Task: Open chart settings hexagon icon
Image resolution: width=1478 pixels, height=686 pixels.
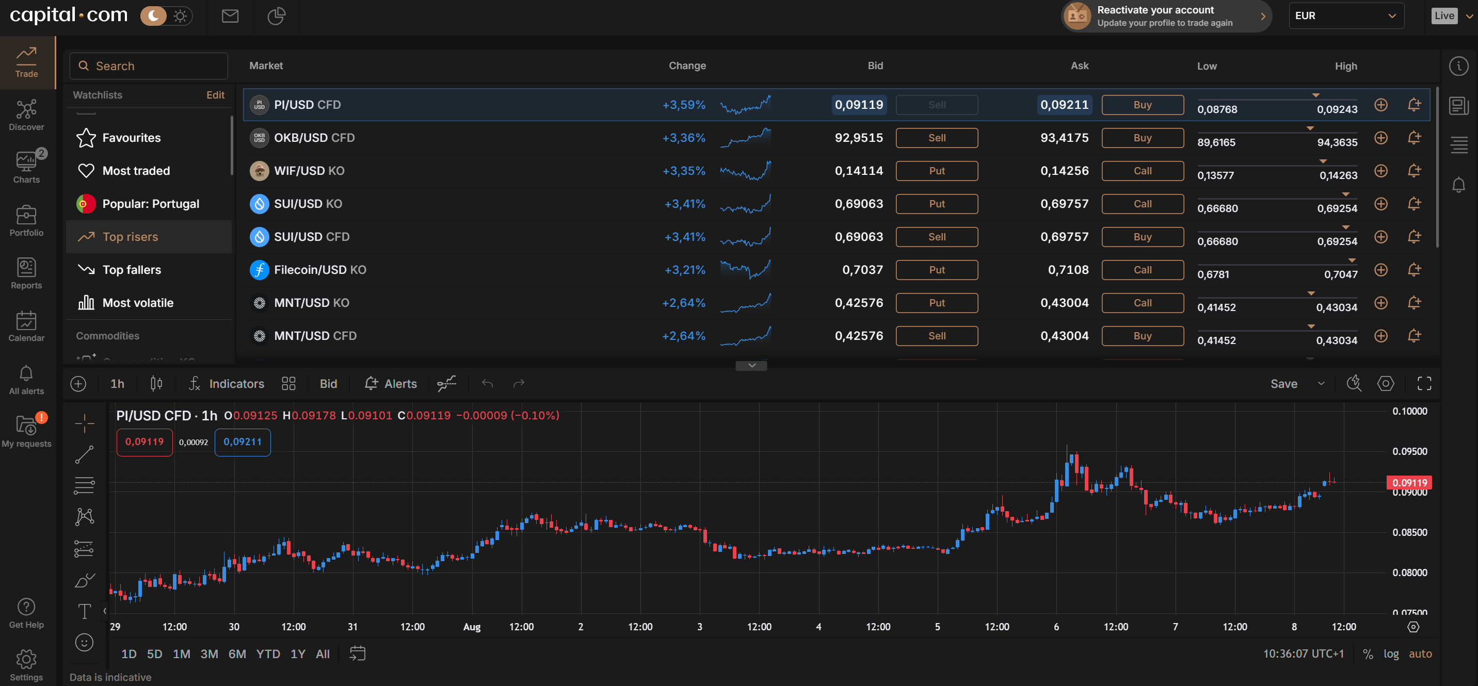Action: click(x=1386, y=384)
